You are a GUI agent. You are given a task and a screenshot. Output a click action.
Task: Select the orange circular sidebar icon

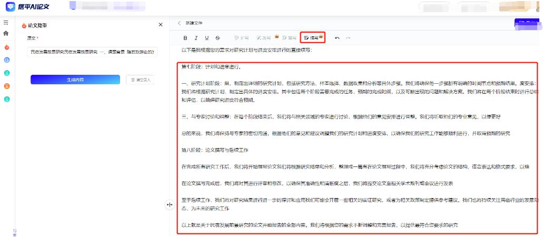pyautogui.click(x=6, y=86)
